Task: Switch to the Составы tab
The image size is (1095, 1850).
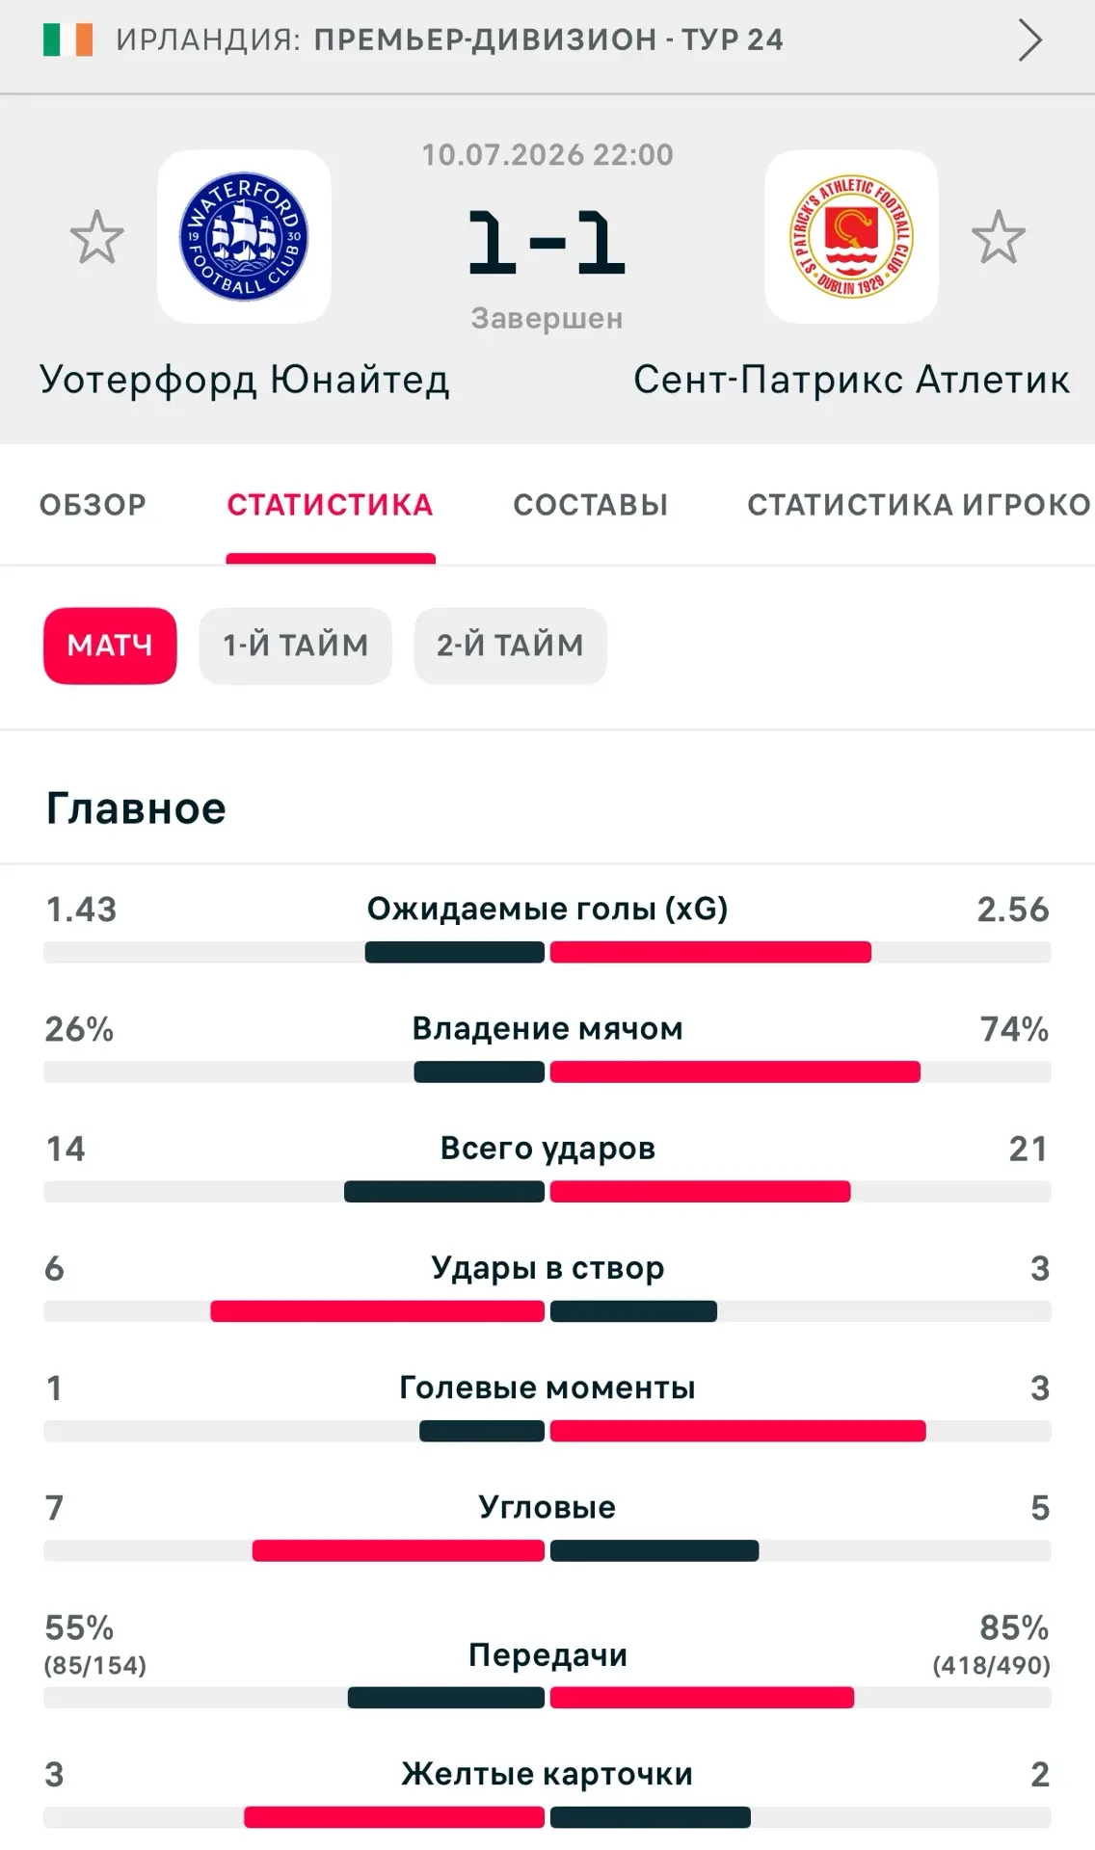Action: 590,505
